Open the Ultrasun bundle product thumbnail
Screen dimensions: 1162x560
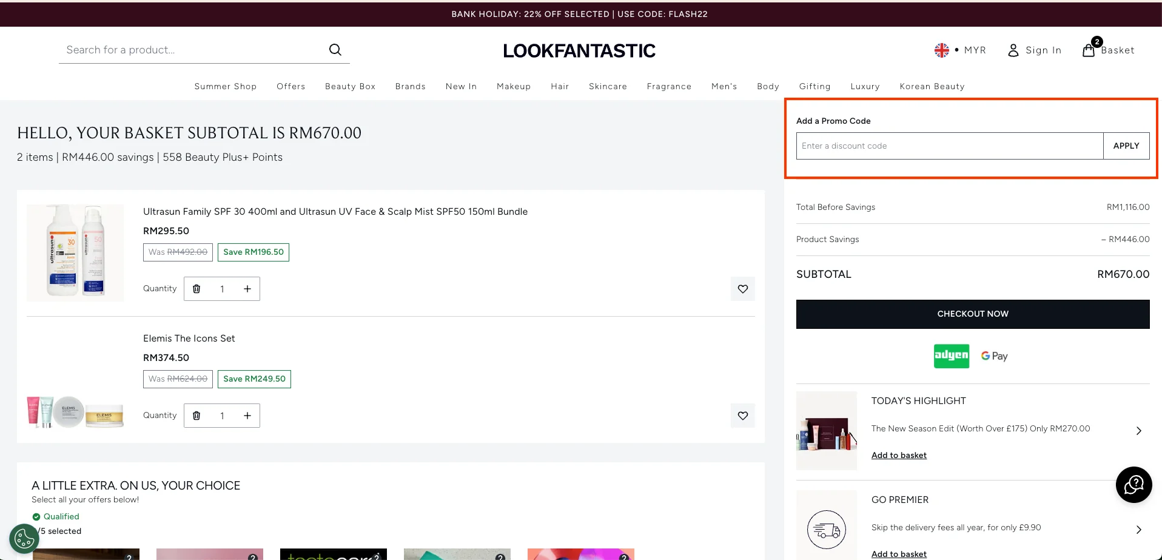coord(75,253)
